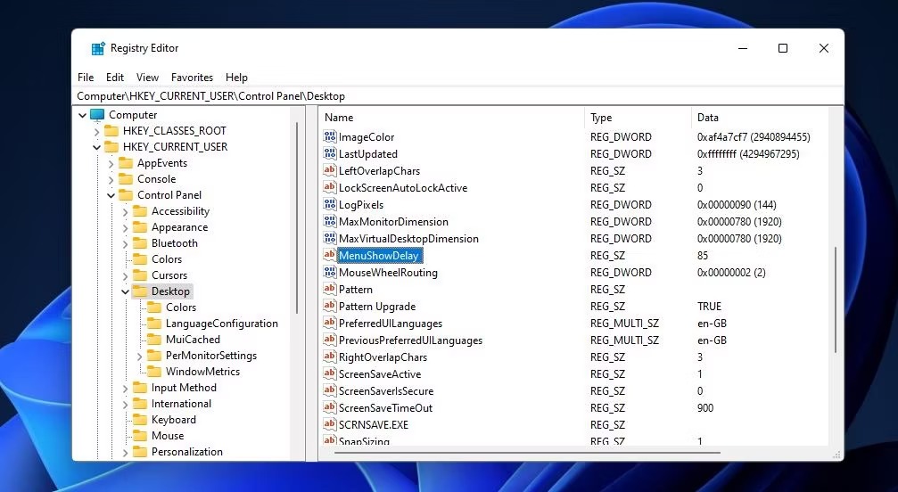Image resolution: width=898 pixels, height=492 pixels.
Task: Open the Help menu
Action: click(236, 78)
